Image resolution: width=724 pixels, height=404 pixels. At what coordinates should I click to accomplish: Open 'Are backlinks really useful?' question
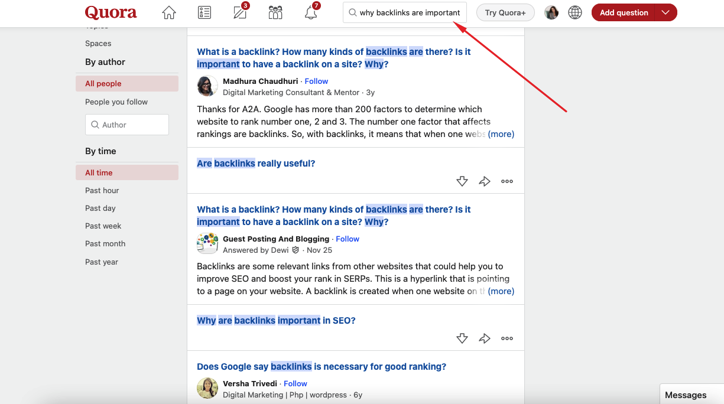[x=256, y=163]
